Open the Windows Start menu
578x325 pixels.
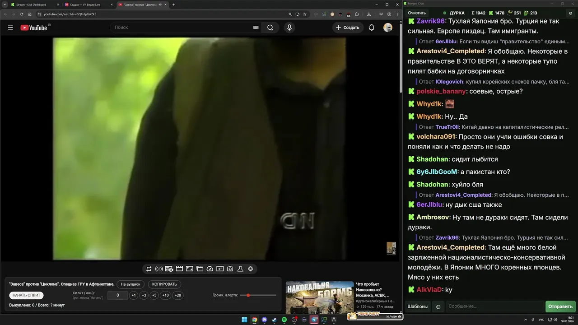pos(244,320)
